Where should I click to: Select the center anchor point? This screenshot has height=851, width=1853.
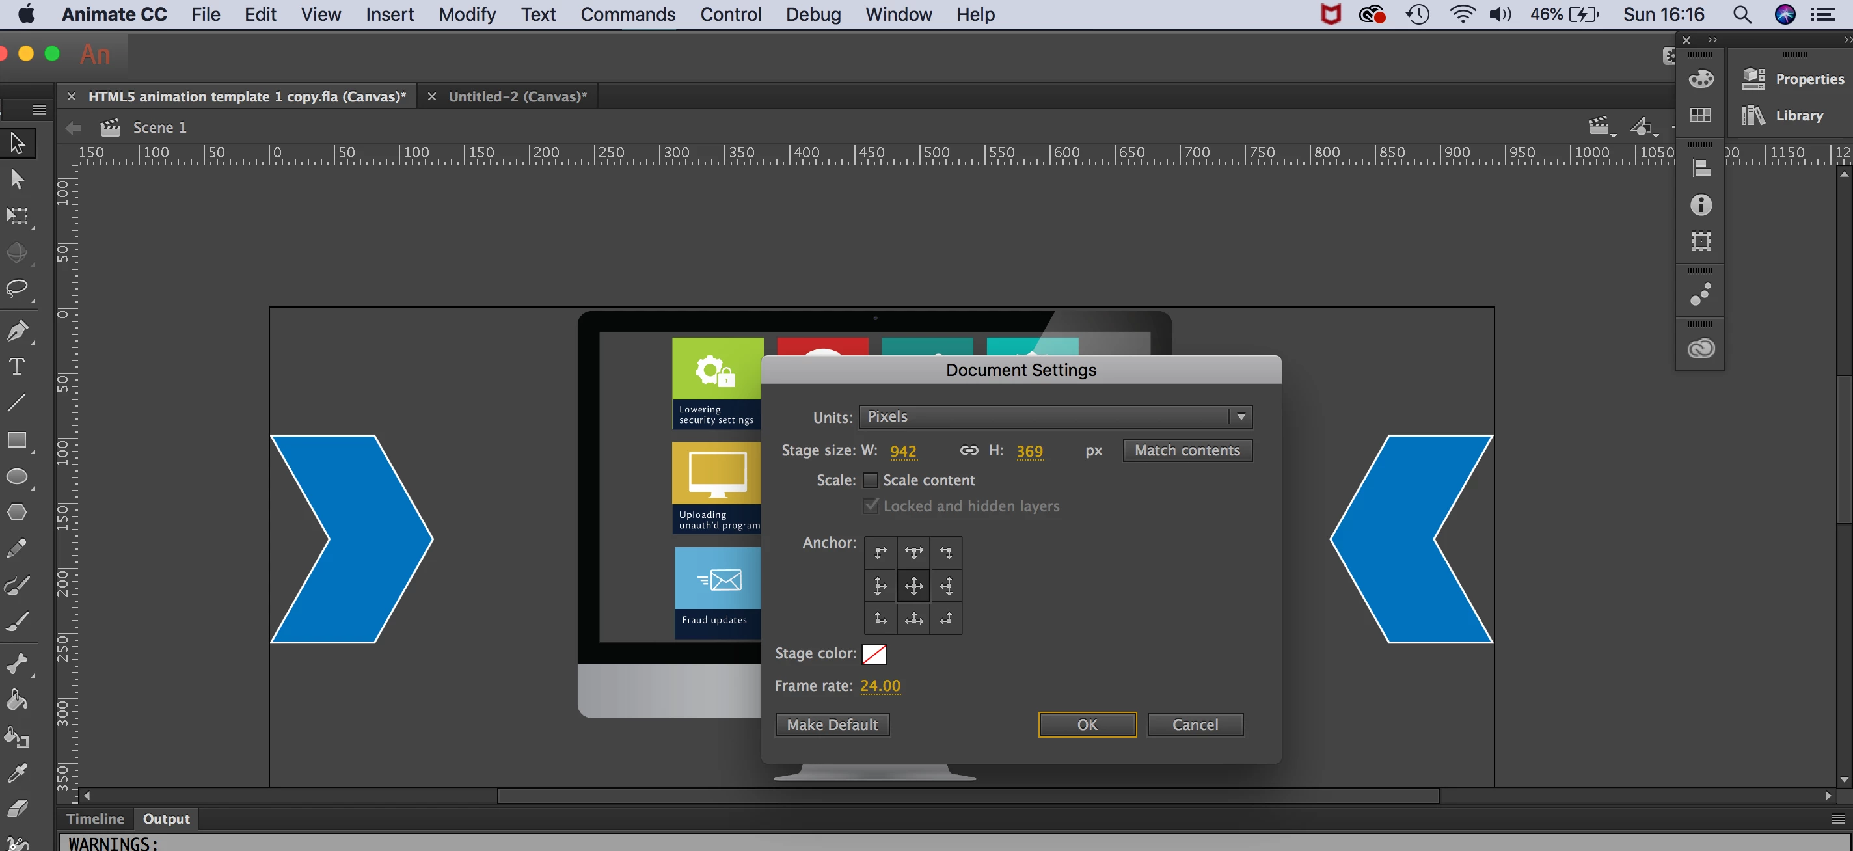pyautogui.click(x=913, y=586)
